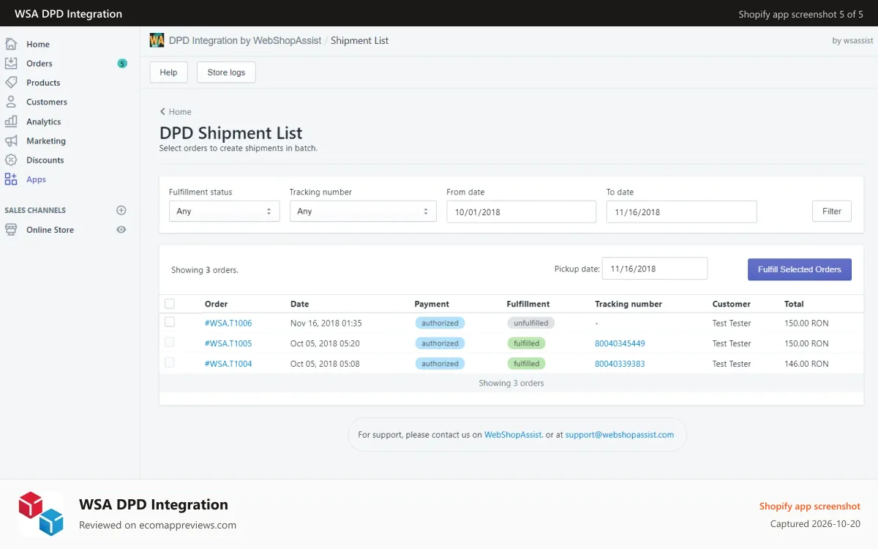Click authorized badge for order #WSA.T1006
Image resolution: width=878 pixels, height=549 pixels.
pyautogui.click(x=440, y=323)
